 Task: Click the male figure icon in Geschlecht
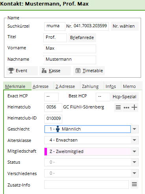(x=58, y=129)
